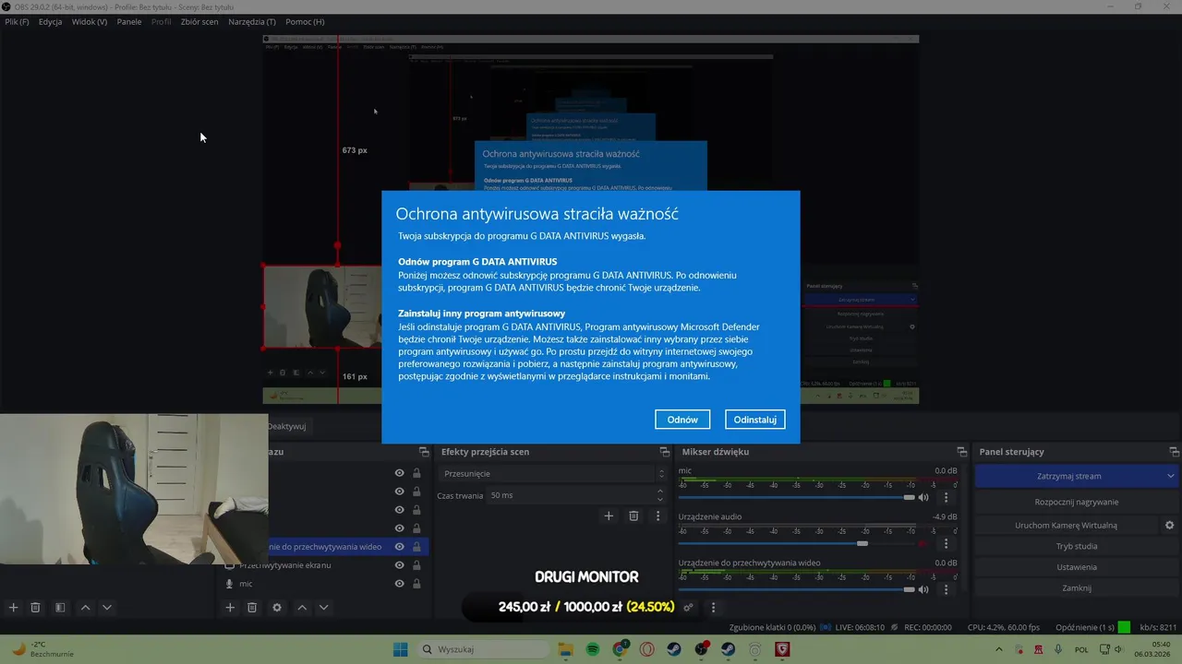Open scene filters icon in Scenes toolbar
Viewport: 1182px width, 664px height.
60,608
